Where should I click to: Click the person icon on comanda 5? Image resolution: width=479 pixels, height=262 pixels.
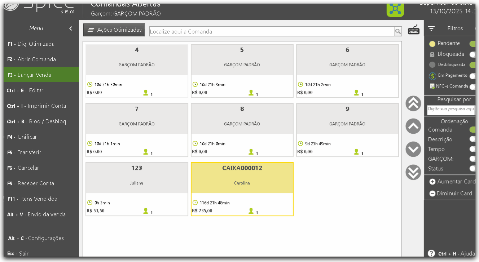251,93
